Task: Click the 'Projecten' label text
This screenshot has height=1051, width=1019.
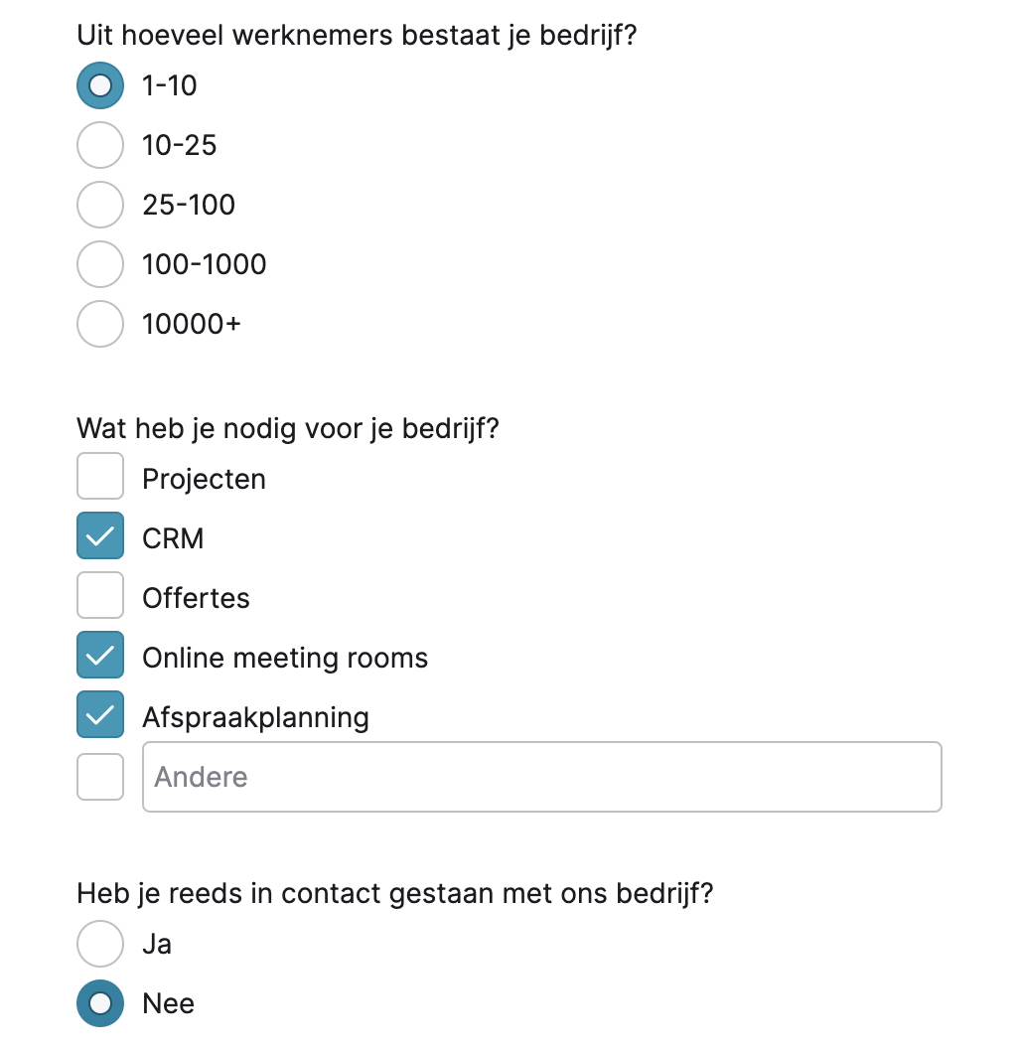Action: click(x=204, y=480)
